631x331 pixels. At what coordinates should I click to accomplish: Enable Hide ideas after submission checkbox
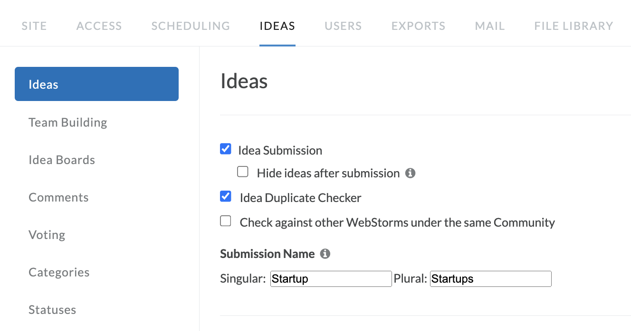click(243, 172)
